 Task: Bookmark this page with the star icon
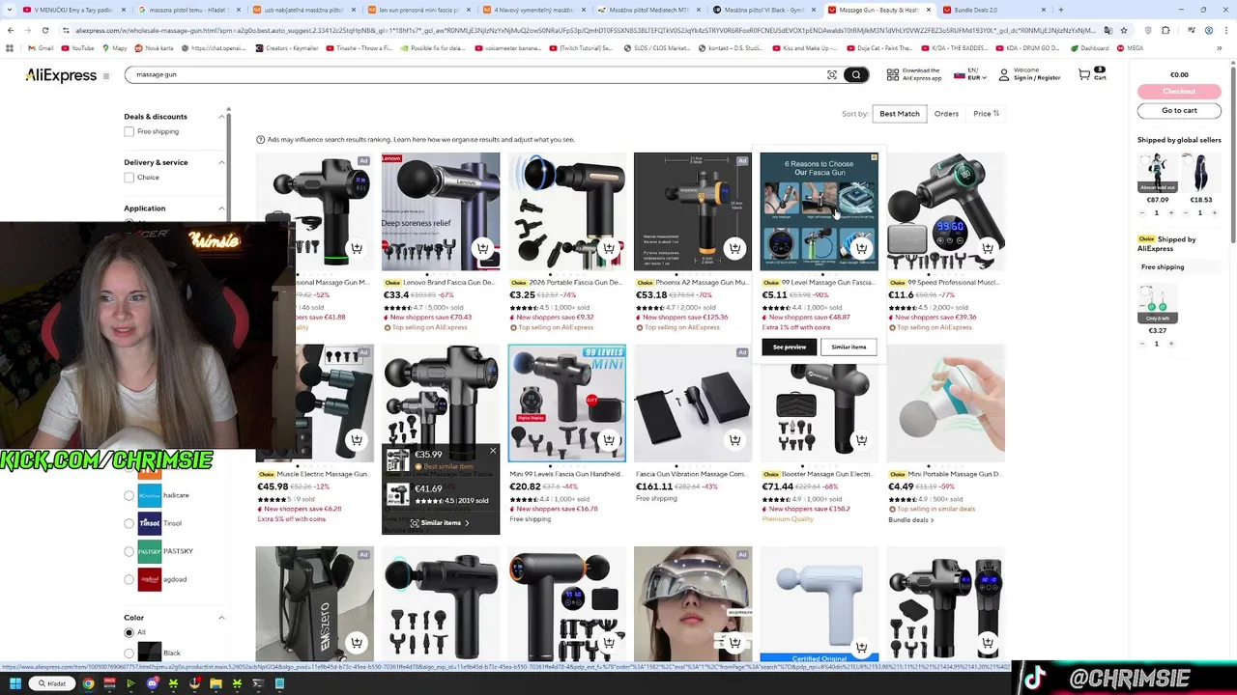1123,30
